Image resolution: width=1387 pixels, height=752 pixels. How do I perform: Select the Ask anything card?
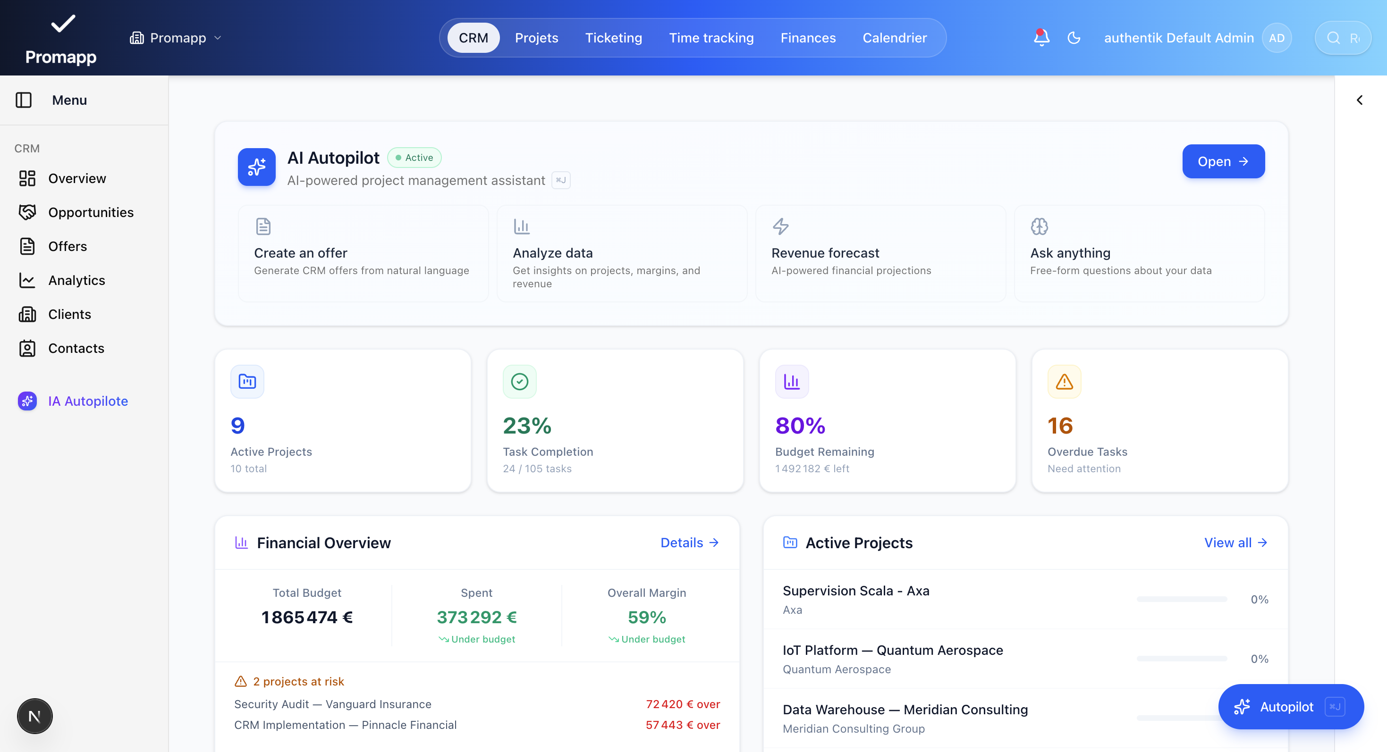click(1139, 253)
